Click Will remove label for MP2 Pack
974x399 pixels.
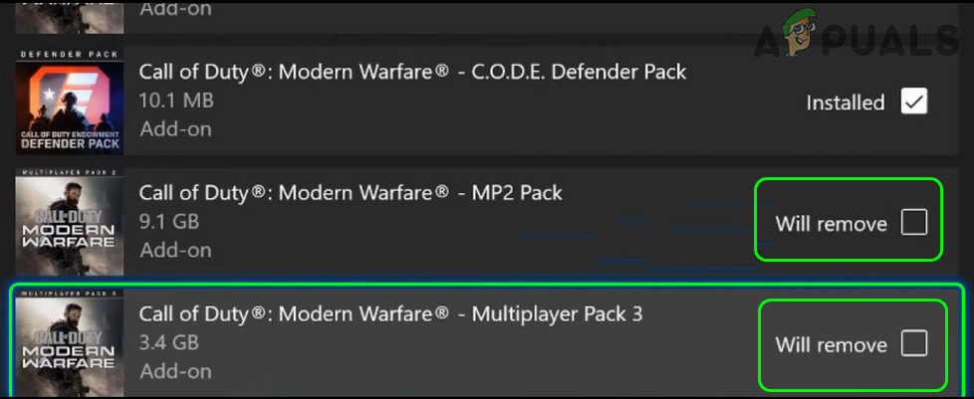pyautogui.click(x=832, y=224)
